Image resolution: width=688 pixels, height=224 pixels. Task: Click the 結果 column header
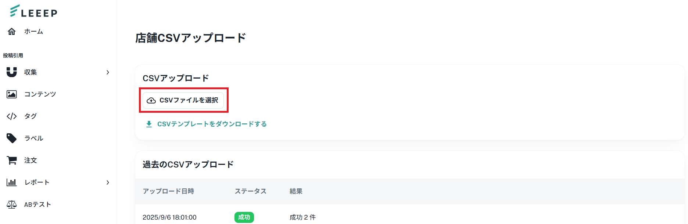(x=296, y=191)
